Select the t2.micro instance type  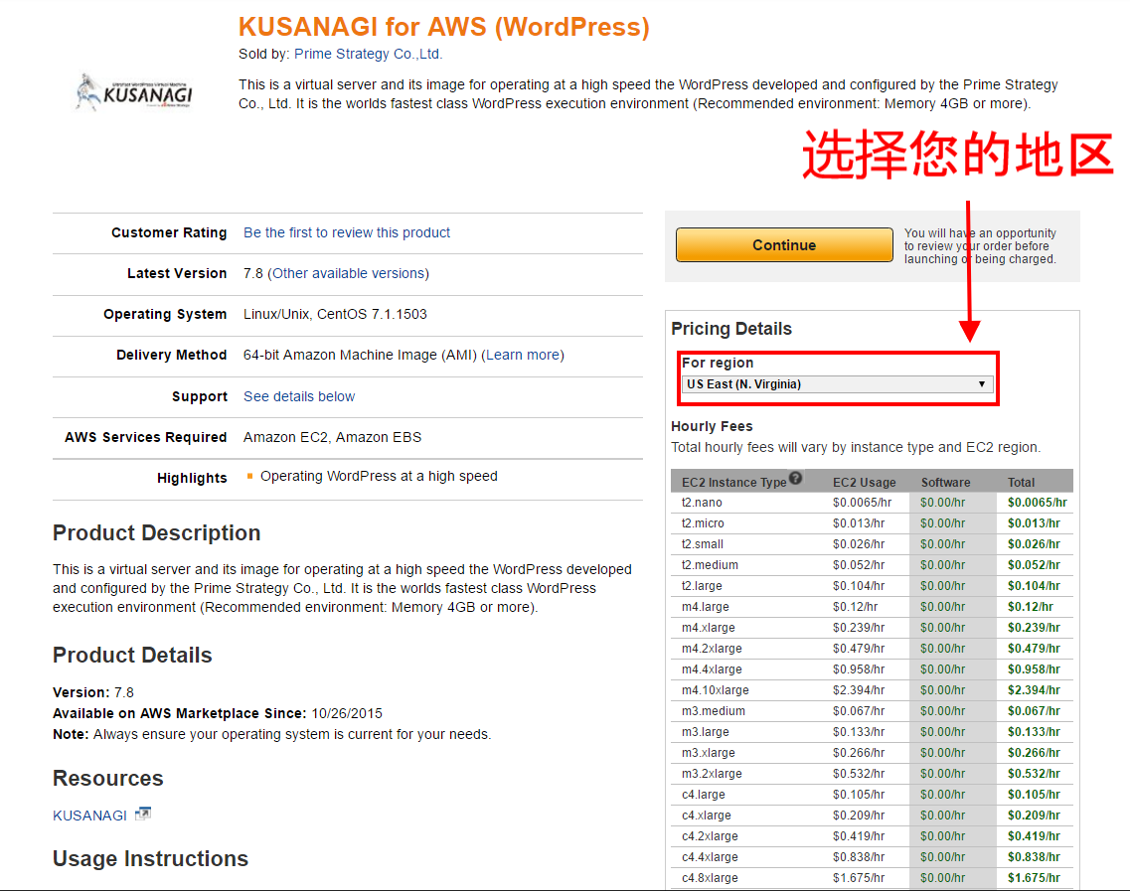pyautogui.click(x=703, y=523)
